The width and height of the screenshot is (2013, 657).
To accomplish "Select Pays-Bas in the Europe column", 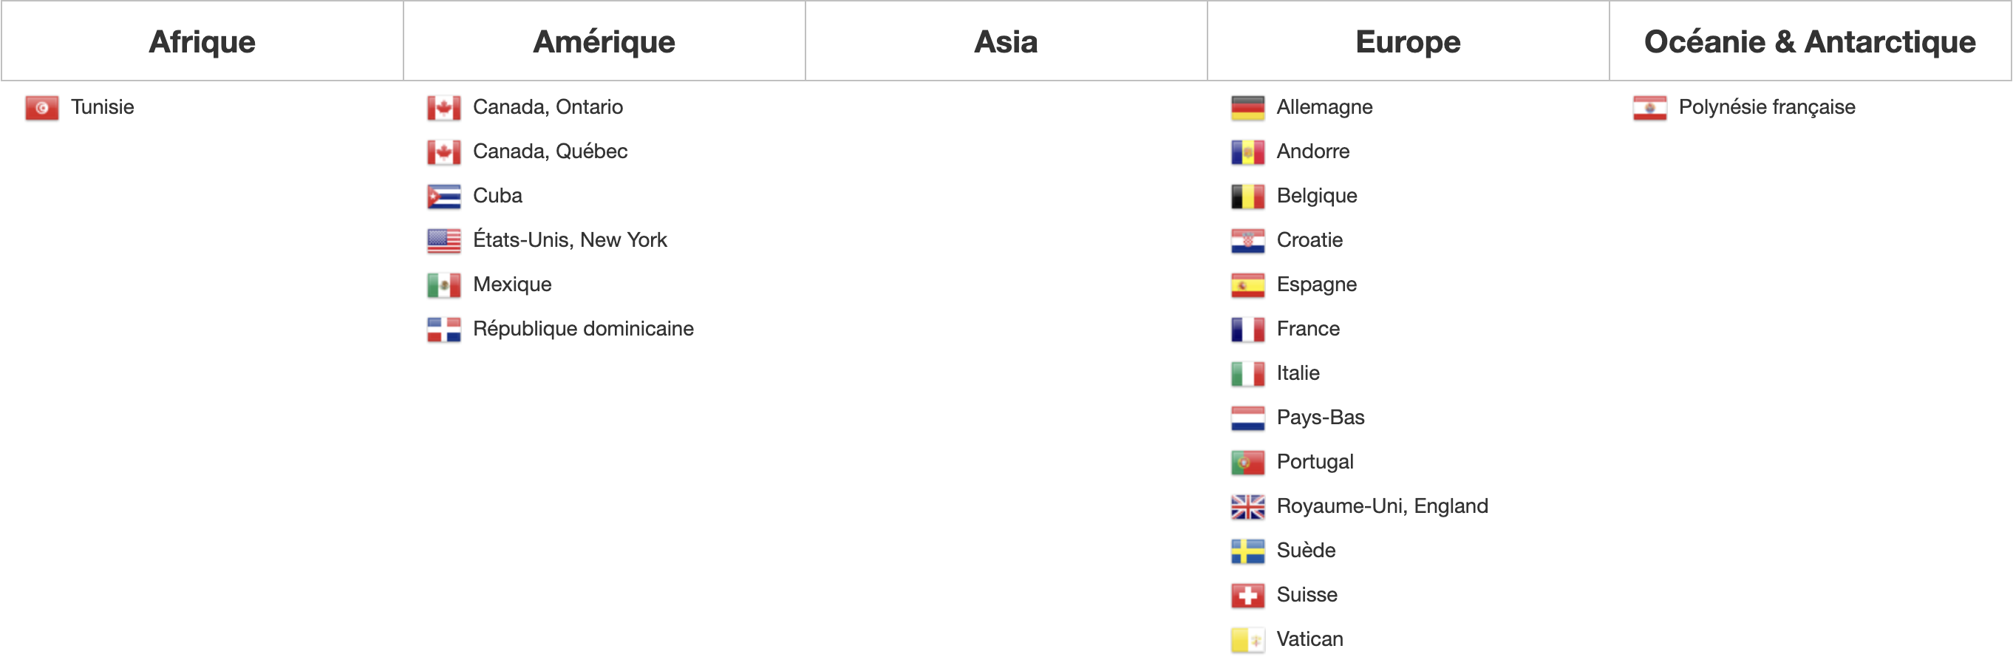I will [x=1321, y=418].
